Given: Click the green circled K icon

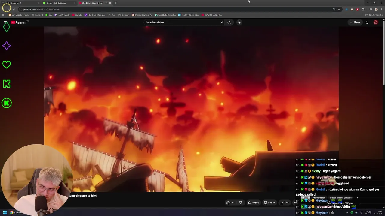Looking at the screenshot, I should tap(7, 103).
